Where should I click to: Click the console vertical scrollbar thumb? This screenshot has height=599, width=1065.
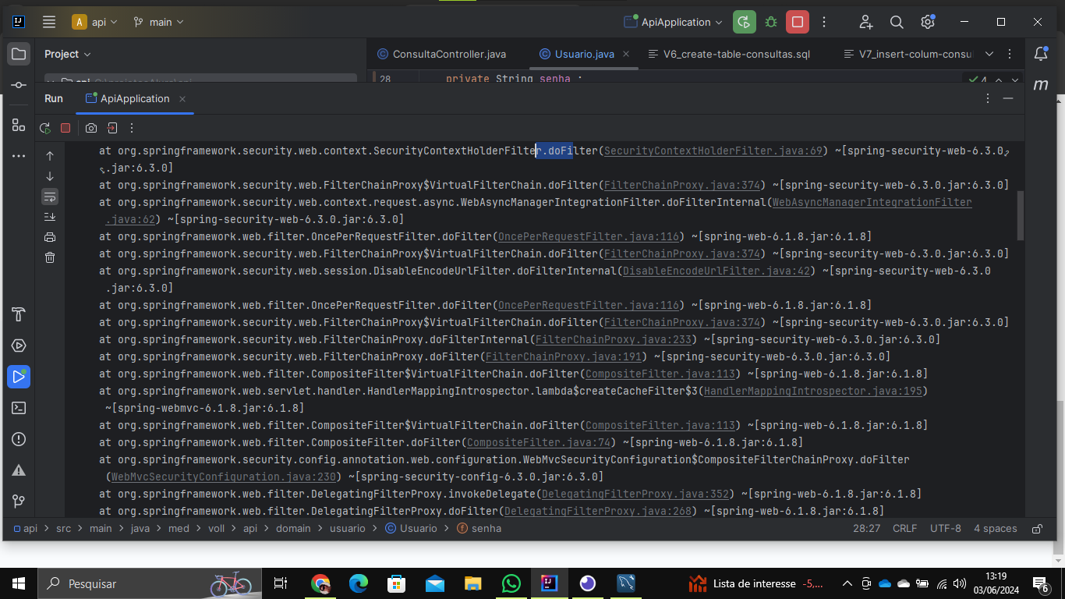click(x=1020, y=214)
